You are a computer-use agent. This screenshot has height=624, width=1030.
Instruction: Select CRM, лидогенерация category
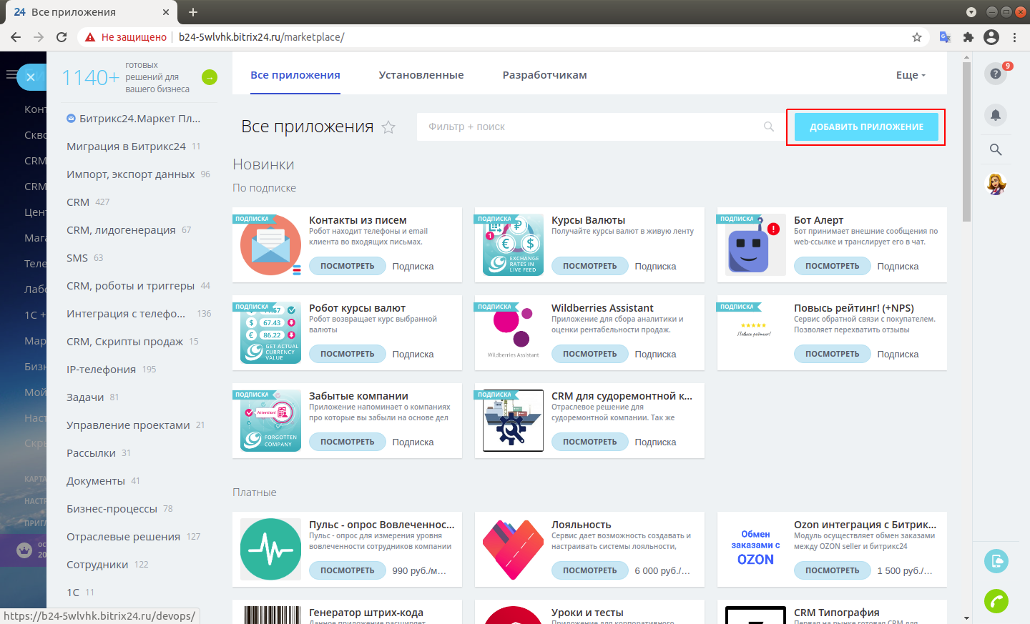[x=121, y=230]
